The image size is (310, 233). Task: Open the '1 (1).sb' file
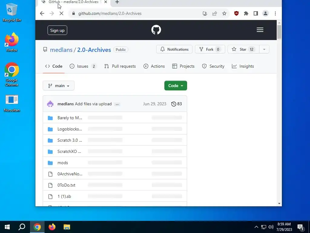pos(64,196)
